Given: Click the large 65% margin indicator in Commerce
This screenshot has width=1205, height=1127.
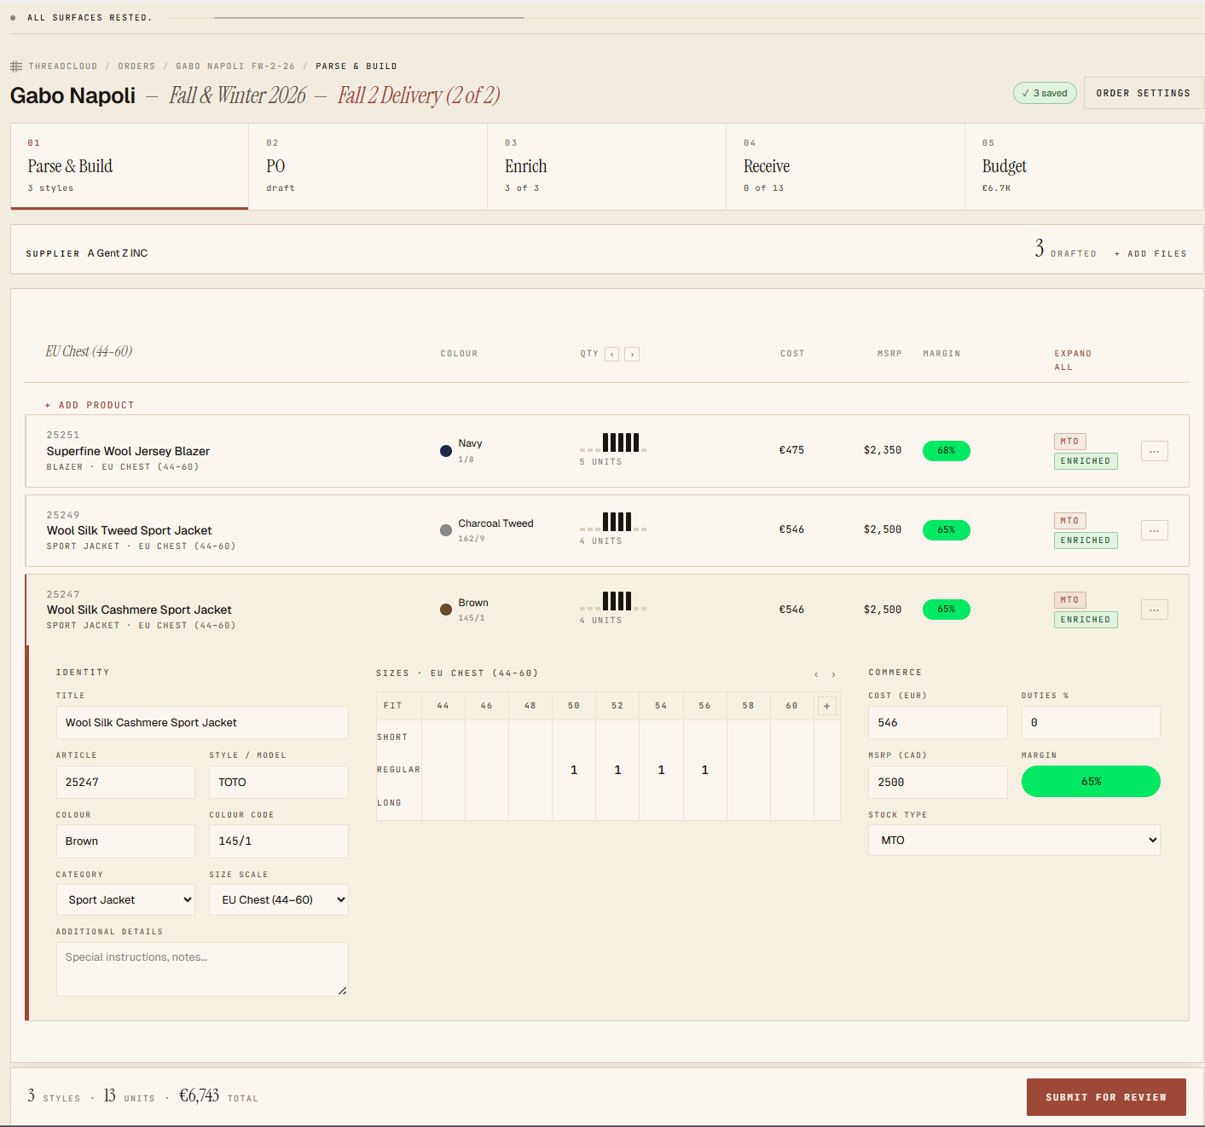Looking at the screenshot, I should coord(1091,781).
